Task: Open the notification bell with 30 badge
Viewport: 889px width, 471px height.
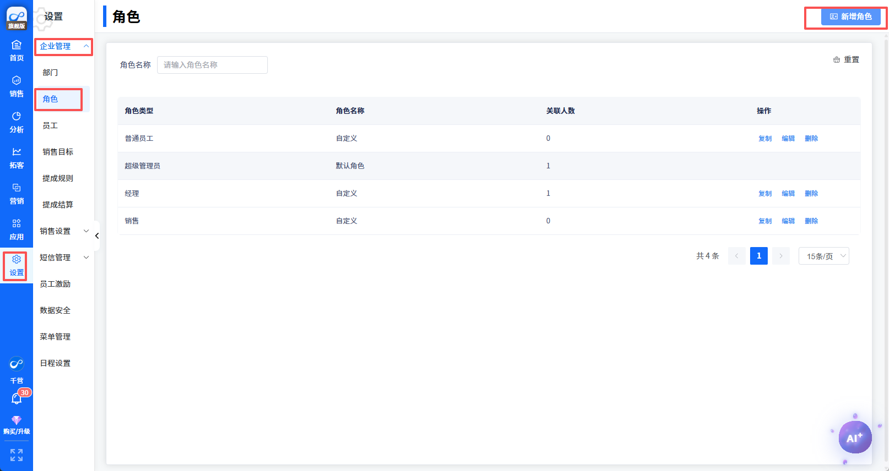Action: pos(17,398)
